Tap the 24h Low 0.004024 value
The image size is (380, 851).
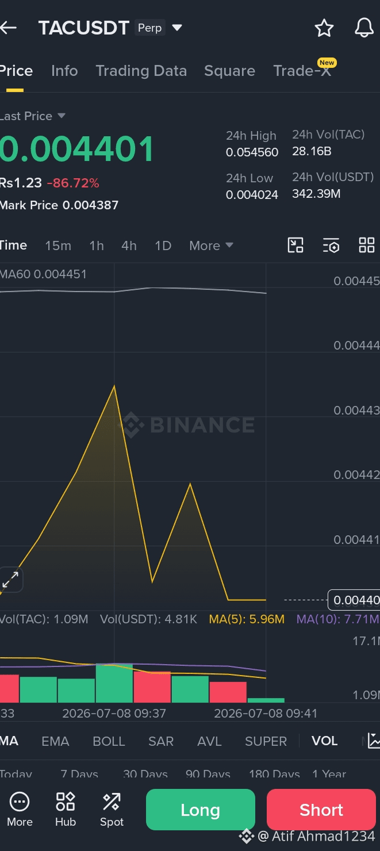[252, 195]
